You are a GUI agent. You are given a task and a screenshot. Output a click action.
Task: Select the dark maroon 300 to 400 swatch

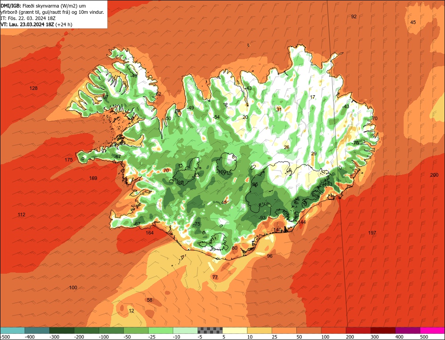click(383, 330)
